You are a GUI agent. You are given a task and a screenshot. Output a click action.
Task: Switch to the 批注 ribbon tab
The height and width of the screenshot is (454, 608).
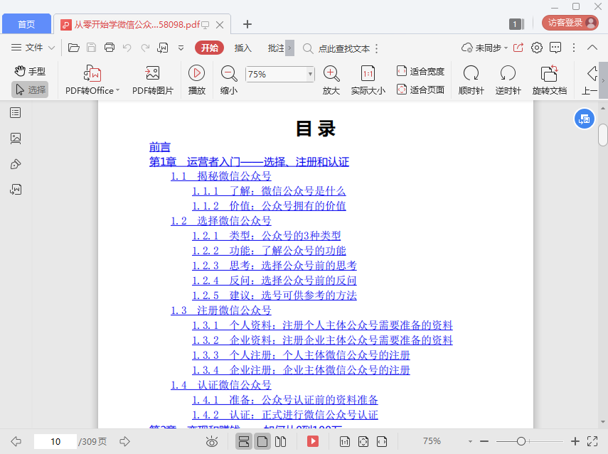pyautogui.click(x=276, y=48)
